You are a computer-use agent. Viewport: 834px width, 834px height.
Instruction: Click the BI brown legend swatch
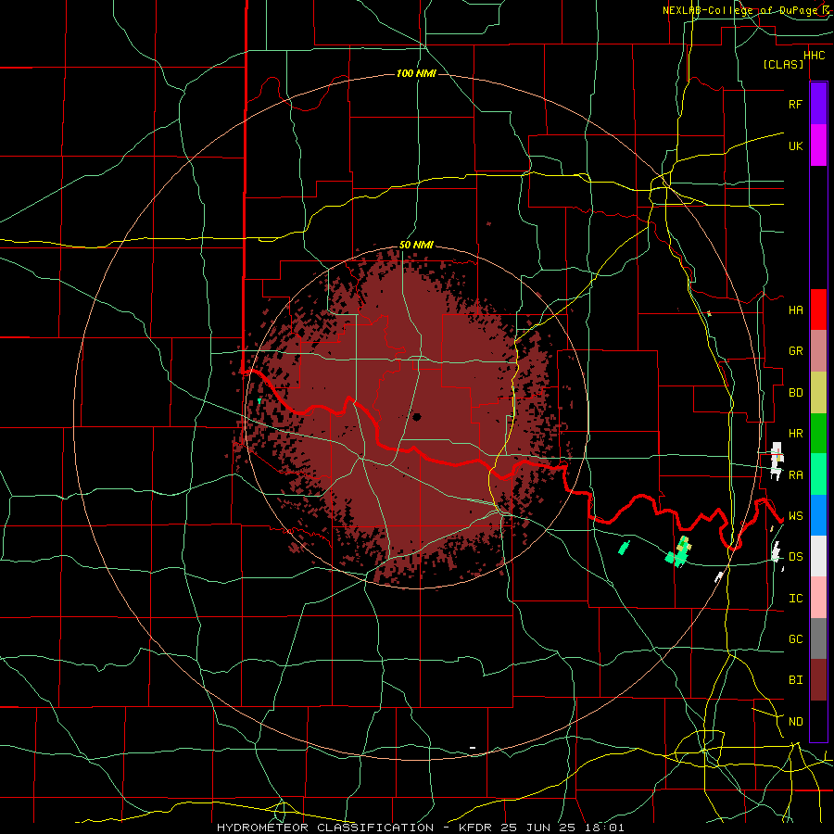pos(818,680)
